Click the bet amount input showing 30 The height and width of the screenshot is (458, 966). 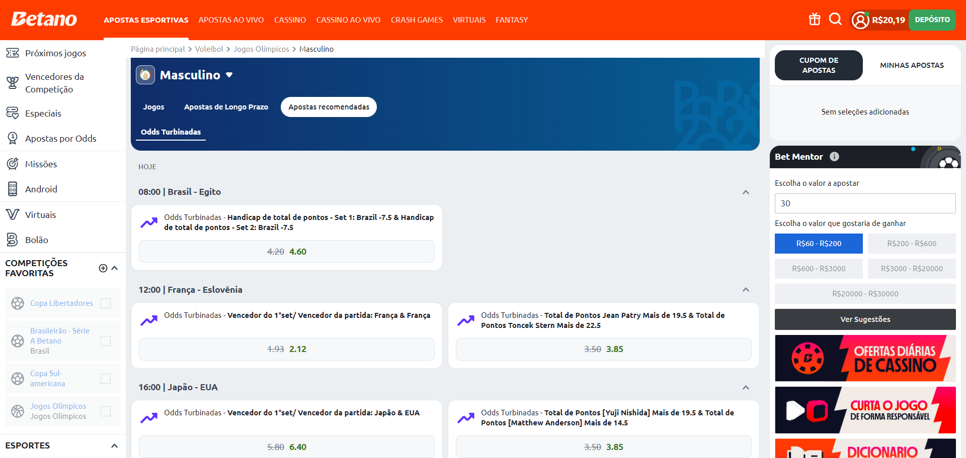[x=865, y=203]
